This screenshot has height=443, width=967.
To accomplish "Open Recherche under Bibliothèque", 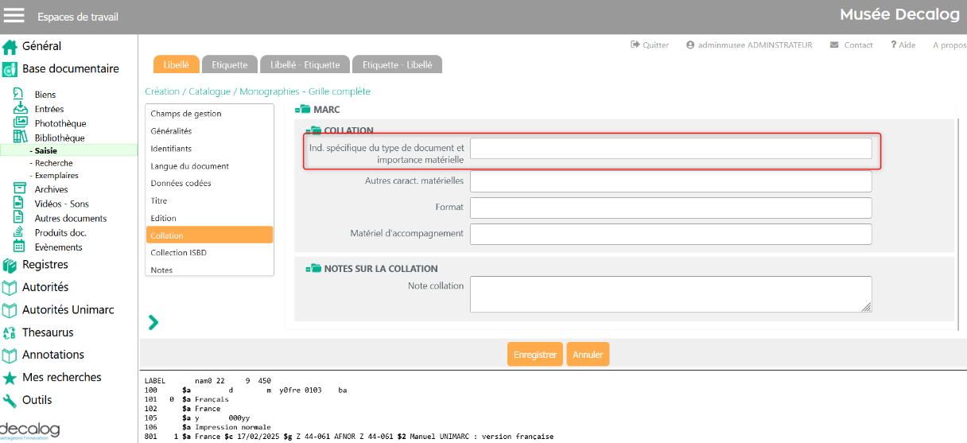I will tap(53, 163).
